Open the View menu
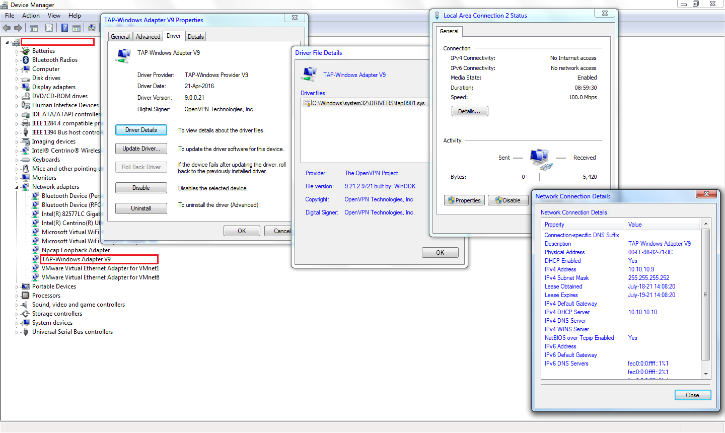Image resolution: width=725 pixels, height=433 pixels. pos(54,16)
